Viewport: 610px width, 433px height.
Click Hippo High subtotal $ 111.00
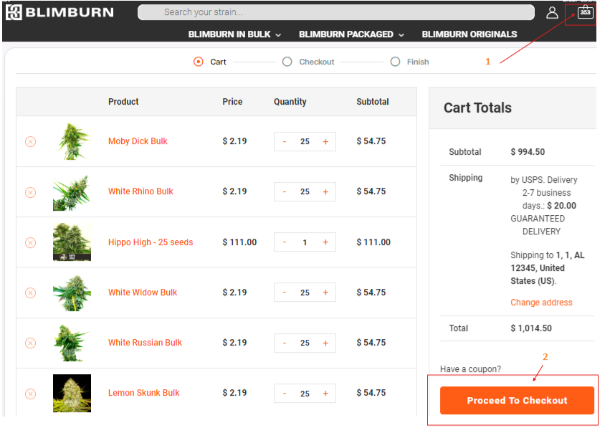(373, 242)
